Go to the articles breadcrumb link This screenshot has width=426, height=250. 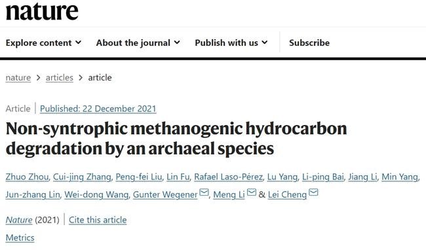pyautogui.click(x=60, y=77)
